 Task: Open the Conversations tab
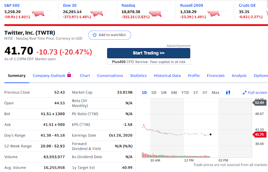(x=110, y=76)
